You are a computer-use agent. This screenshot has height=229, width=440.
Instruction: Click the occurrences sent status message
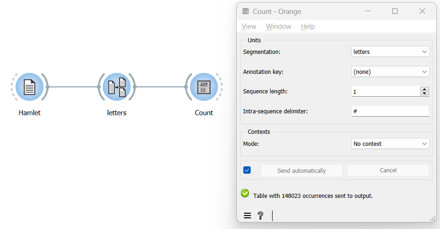tap(313, 196)
